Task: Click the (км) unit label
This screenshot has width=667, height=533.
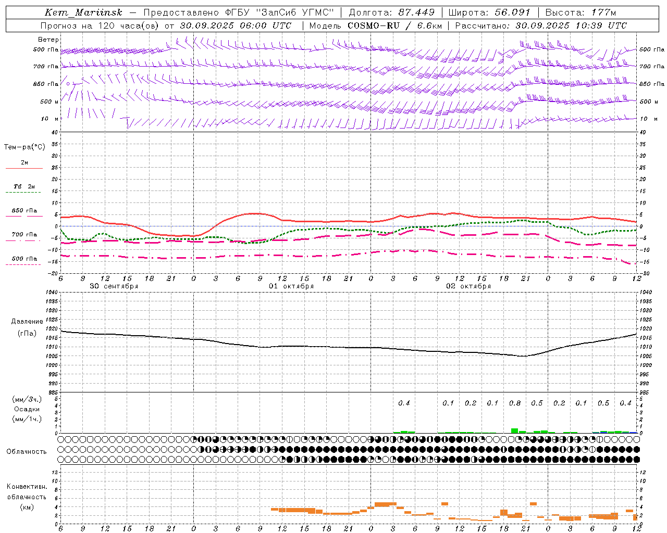Action: (x=27, y=507)
